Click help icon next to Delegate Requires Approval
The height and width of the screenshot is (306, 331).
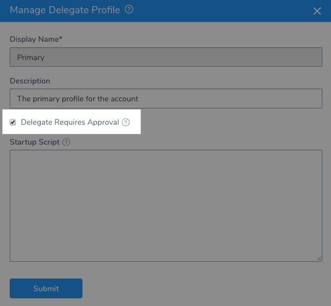click(126, 122)
